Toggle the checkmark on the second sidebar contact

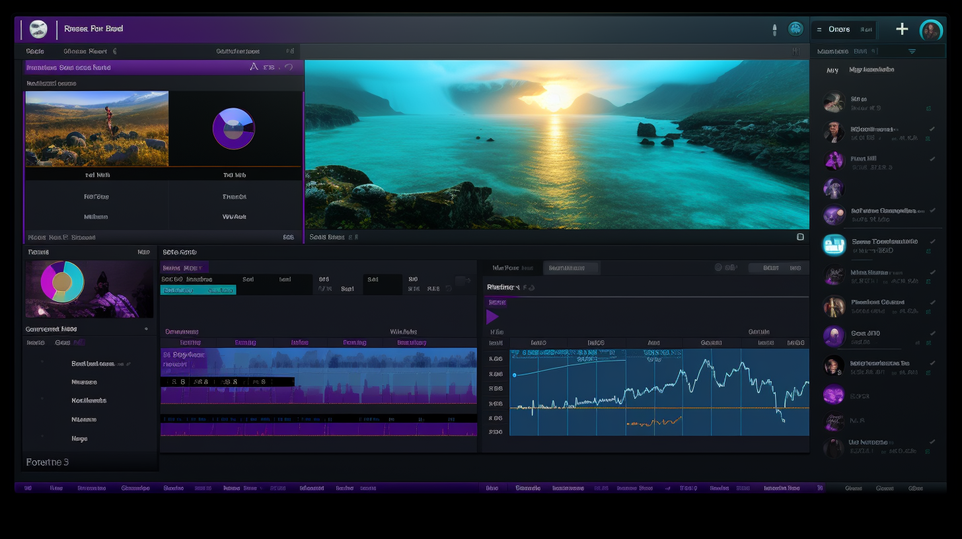coord(932,129)
